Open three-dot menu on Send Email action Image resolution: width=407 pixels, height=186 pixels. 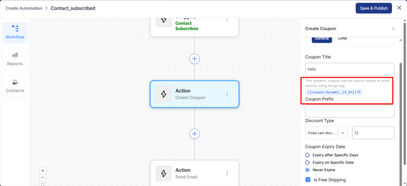click(227, 173)
